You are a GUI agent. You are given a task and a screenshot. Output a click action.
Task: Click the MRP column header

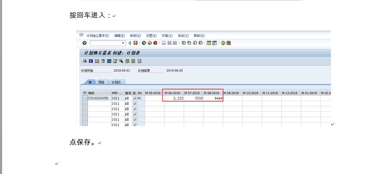point(118,93)
